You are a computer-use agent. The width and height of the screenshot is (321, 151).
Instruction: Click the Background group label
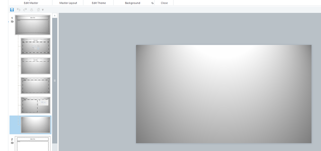pyautogui.click(x=132, y=3)
